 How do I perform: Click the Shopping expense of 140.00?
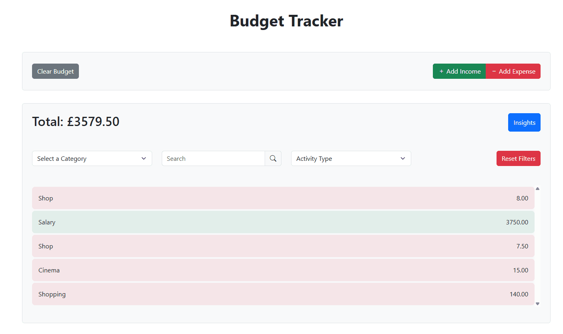[x=283, y=294]
